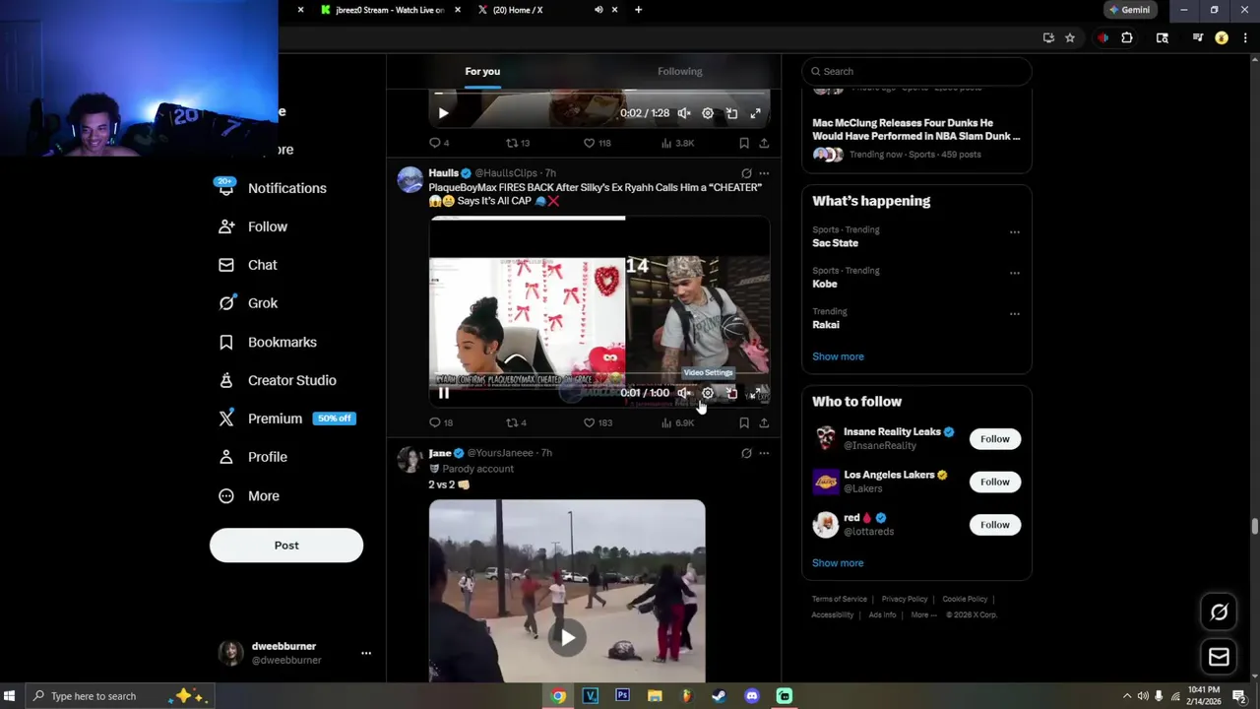1260x709 pixels.
Task: Open Photoshop from the Windows taskbar
Action: point(622,696)
